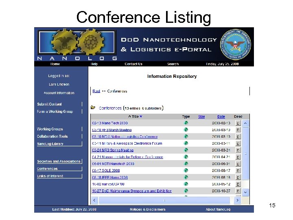Image resolution: width=293 pixels, height=220 pixels.
Task: Open 03-24 MRS Spring Meeting link
Action: (113, 150)
